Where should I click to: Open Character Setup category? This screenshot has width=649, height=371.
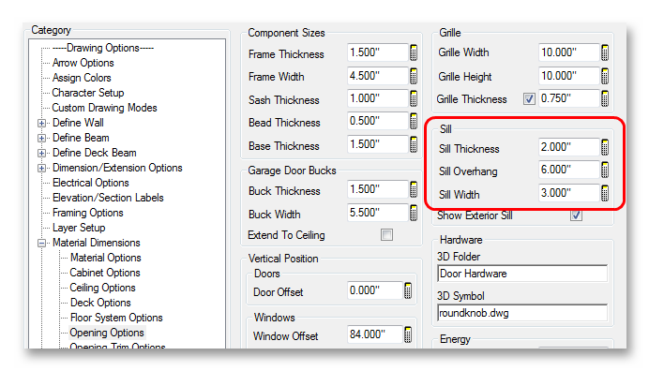[x=88, y=93]
